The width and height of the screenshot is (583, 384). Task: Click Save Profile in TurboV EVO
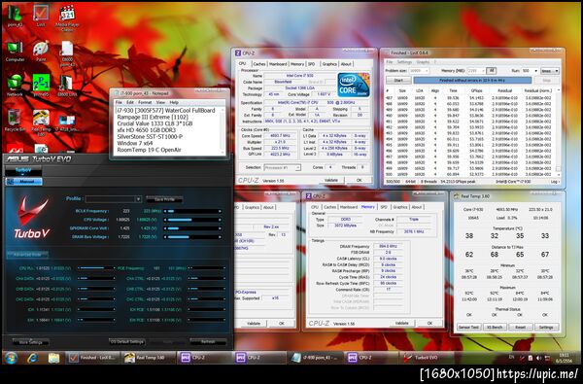[164, 199]
